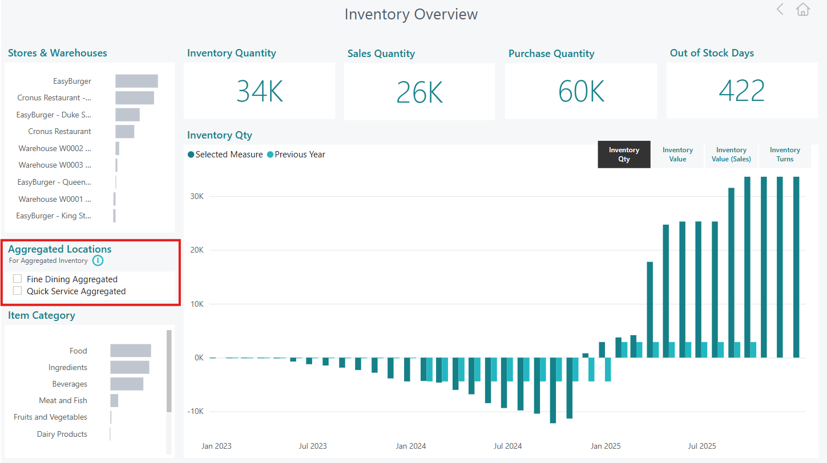Viewport: 827px width, 463px height.
Task: Toggle the Previous Year legend marker
Action: (x=271, y=155)
